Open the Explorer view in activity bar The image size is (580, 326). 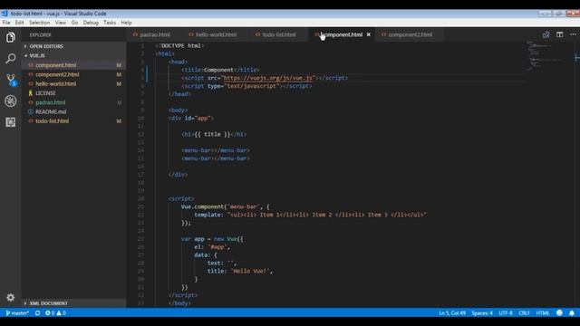click(x=10, y=37)
